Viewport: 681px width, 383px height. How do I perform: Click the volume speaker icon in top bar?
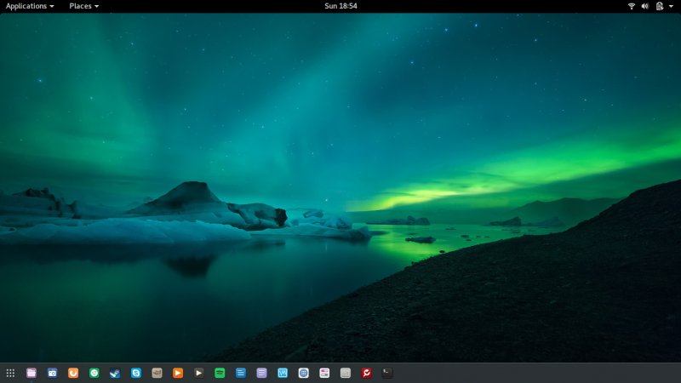point(645,6)
